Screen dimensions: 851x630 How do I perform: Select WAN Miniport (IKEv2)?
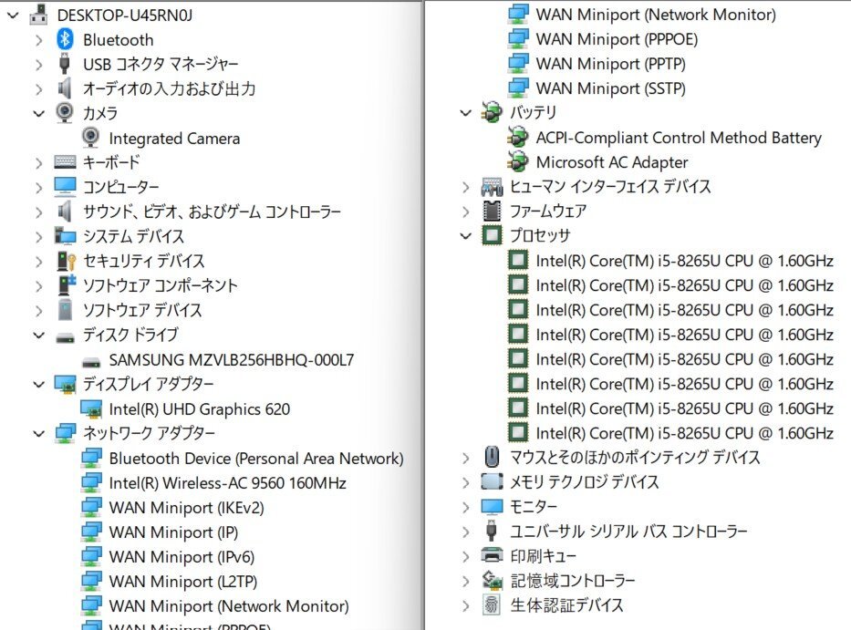[x=186, y=508]
